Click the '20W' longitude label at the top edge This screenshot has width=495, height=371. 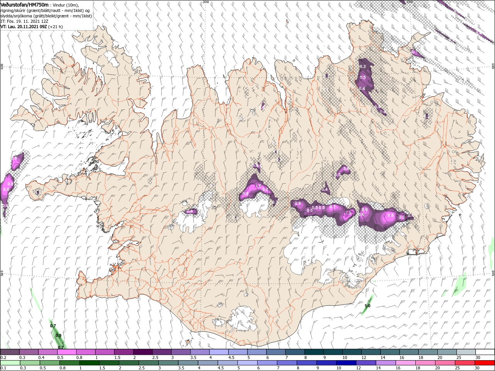206,2
